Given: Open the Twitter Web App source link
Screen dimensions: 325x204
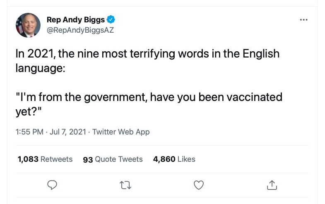Looking at the screenshot, I should tap(121, 132).
